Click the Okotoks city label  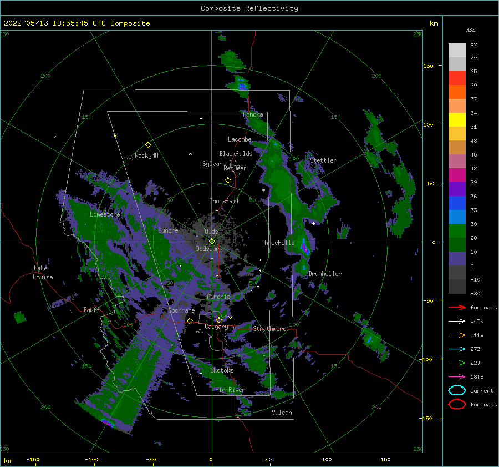click(222, 370)
